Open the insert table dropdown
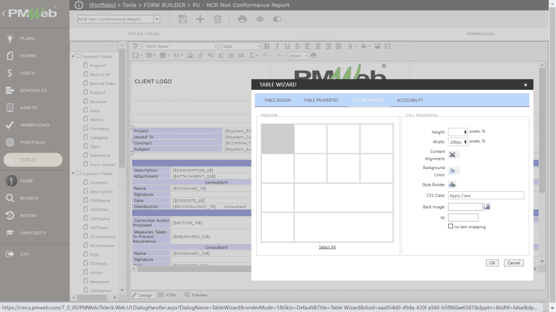The height and width of the screenshot is (312, 556). [151, 56]
